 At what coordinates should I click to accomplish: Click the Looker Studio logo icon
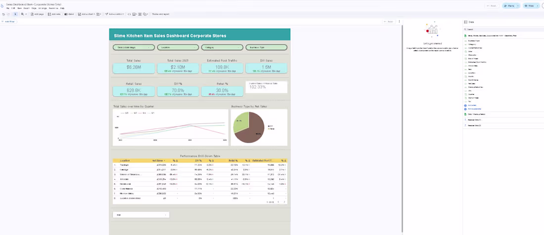coord(2,6)
